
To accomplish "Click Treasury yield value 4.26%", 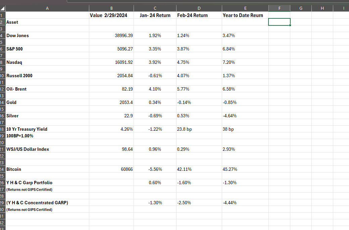I will coord(111,129).
